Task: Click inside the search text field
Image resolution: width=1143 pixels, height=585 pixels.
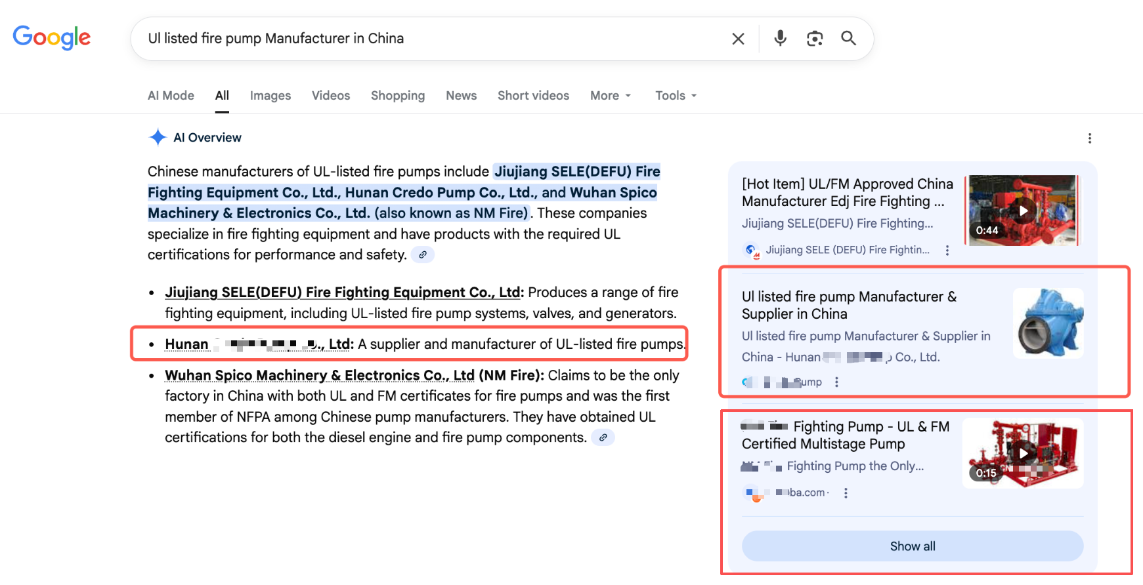Action: click(427, 39)
